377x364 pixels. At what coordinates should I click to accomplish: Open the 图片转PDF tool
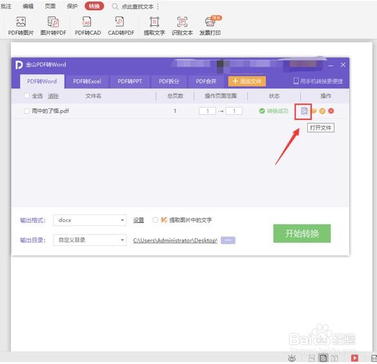click(x=53, y=26)
